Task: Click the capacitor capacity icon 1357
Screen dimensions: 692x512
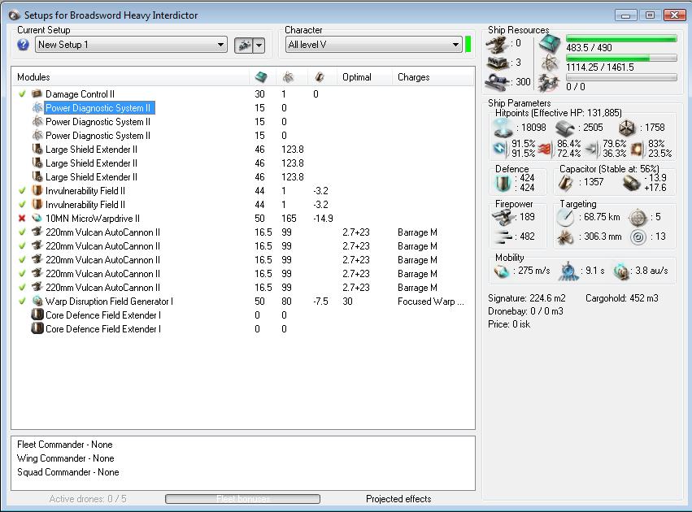Action: 566,183
